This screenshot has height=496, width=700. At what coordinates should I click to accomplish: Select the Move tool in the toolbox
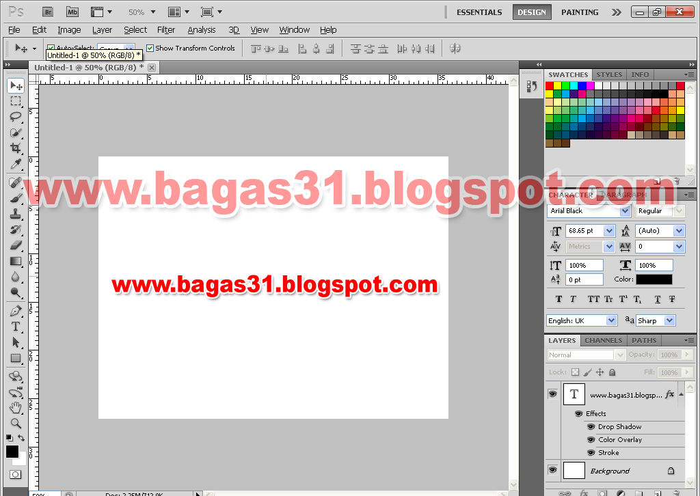click(x=16, y=85)
